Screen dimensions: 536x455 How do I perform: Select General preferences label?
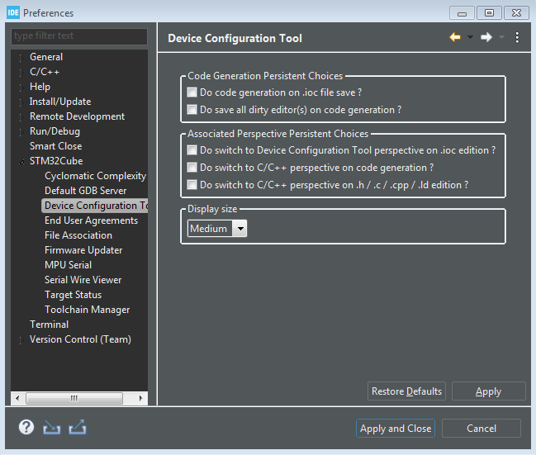(x=46, y=57)
